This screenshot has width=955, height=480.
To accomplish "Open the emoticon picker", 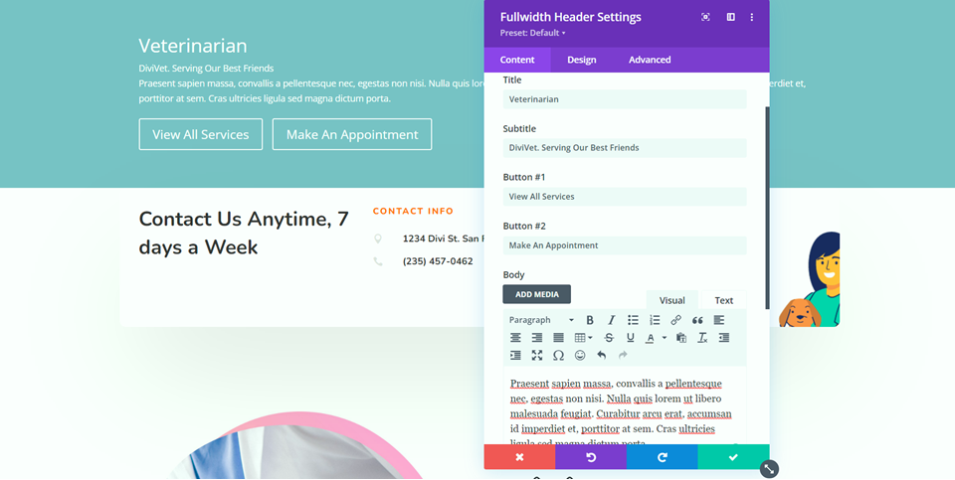I will (580, 356).
